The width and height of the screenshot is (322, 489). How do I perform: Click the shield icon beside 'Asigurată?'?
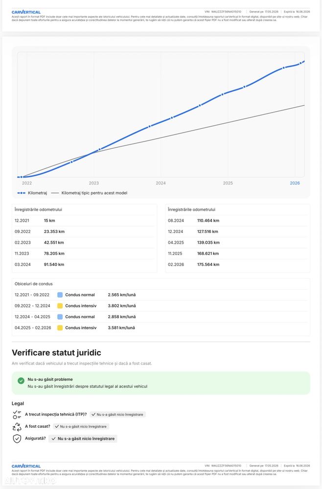pyautogui.click(x=17, y=439)
